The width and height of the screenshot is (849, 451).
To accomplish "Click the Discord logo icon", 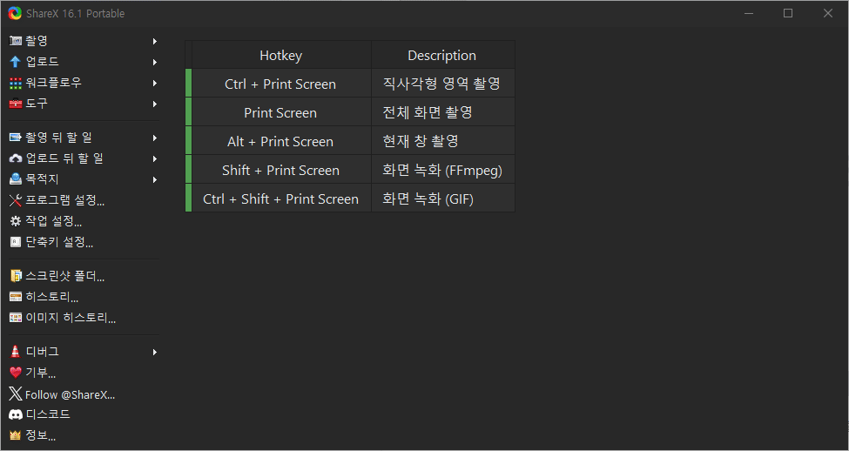I will coord(16,414).
